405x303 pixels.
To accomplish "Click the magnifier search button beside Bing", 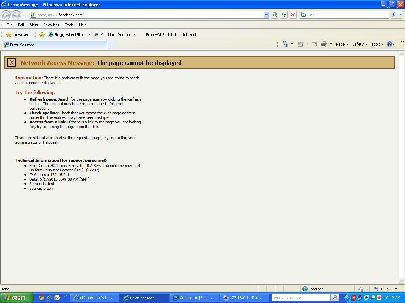I will (x=394, y=15).
